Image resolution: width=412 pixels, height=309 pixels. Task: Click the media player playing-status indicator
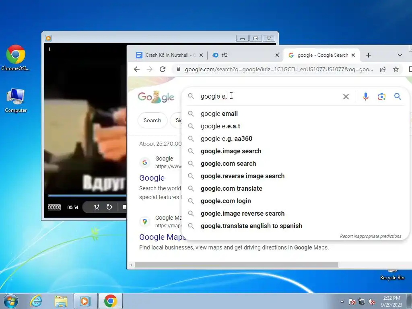click(54, 207)
